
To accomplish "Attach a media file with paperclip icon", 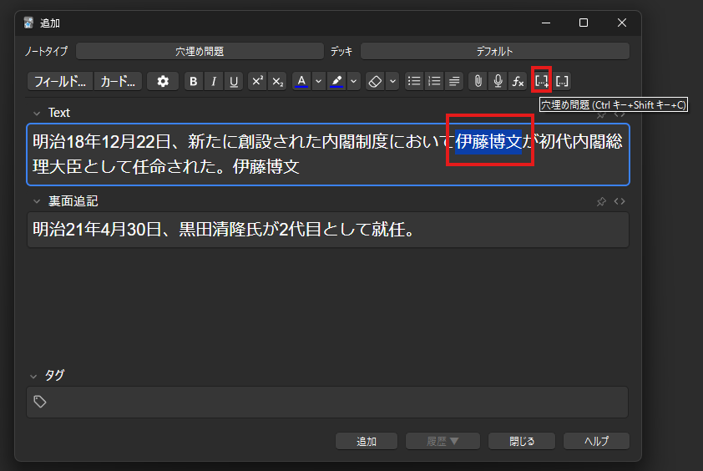I will (x=478, y=81).
